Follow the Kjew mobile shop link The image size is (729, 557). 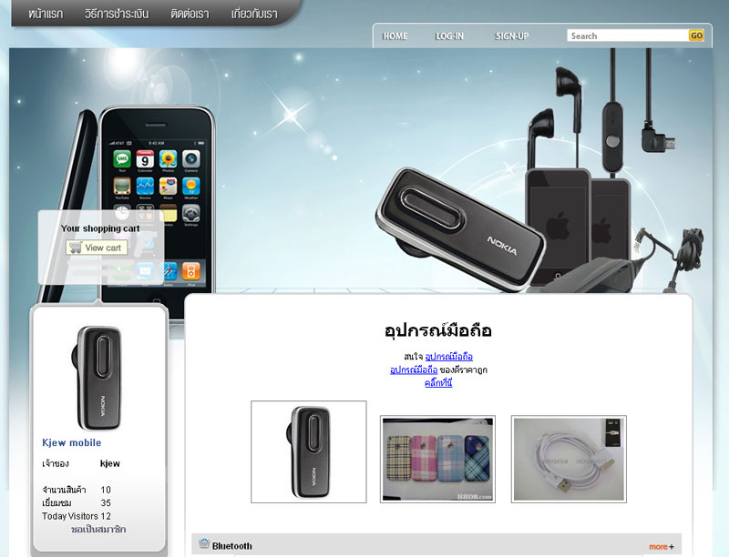[72, 443]
